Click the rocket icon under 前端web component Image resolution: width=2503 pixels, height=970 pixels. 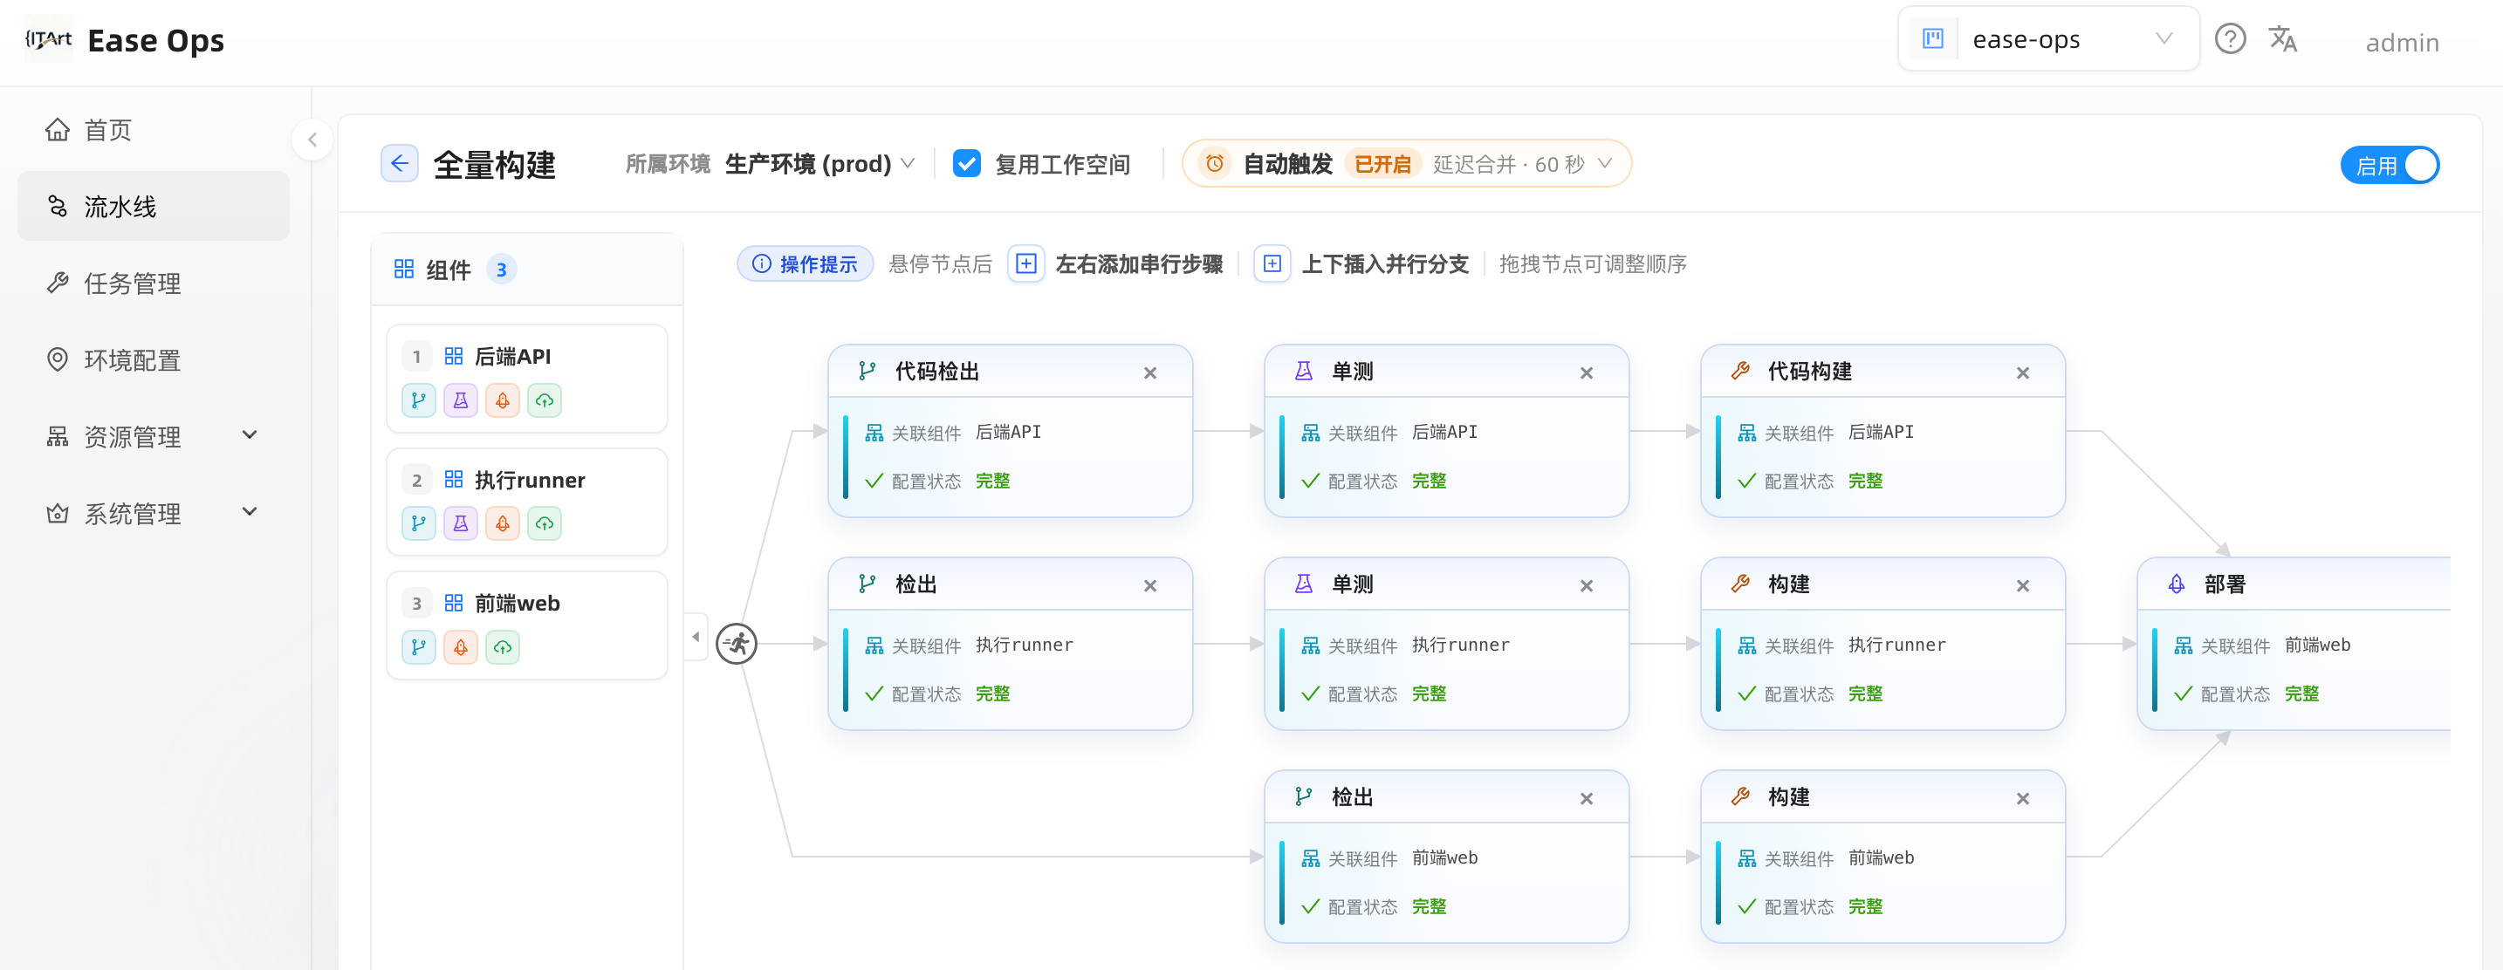click(461, 646)
